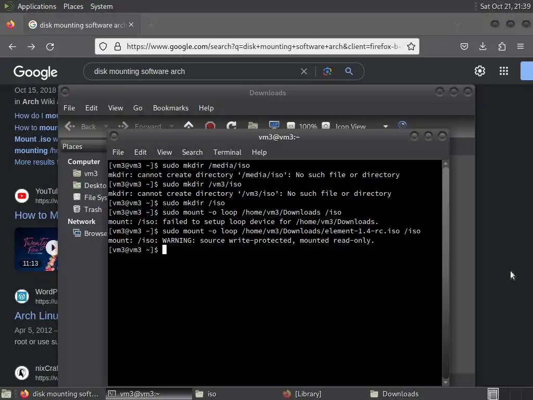
Task: Open Firefox extensions puzzle icon
Action: click(x=502, y=46)
